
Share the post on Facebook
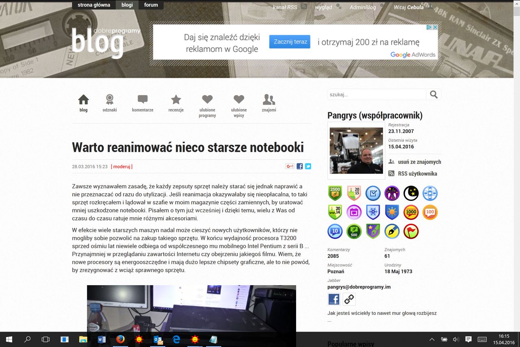click(300, 166)
